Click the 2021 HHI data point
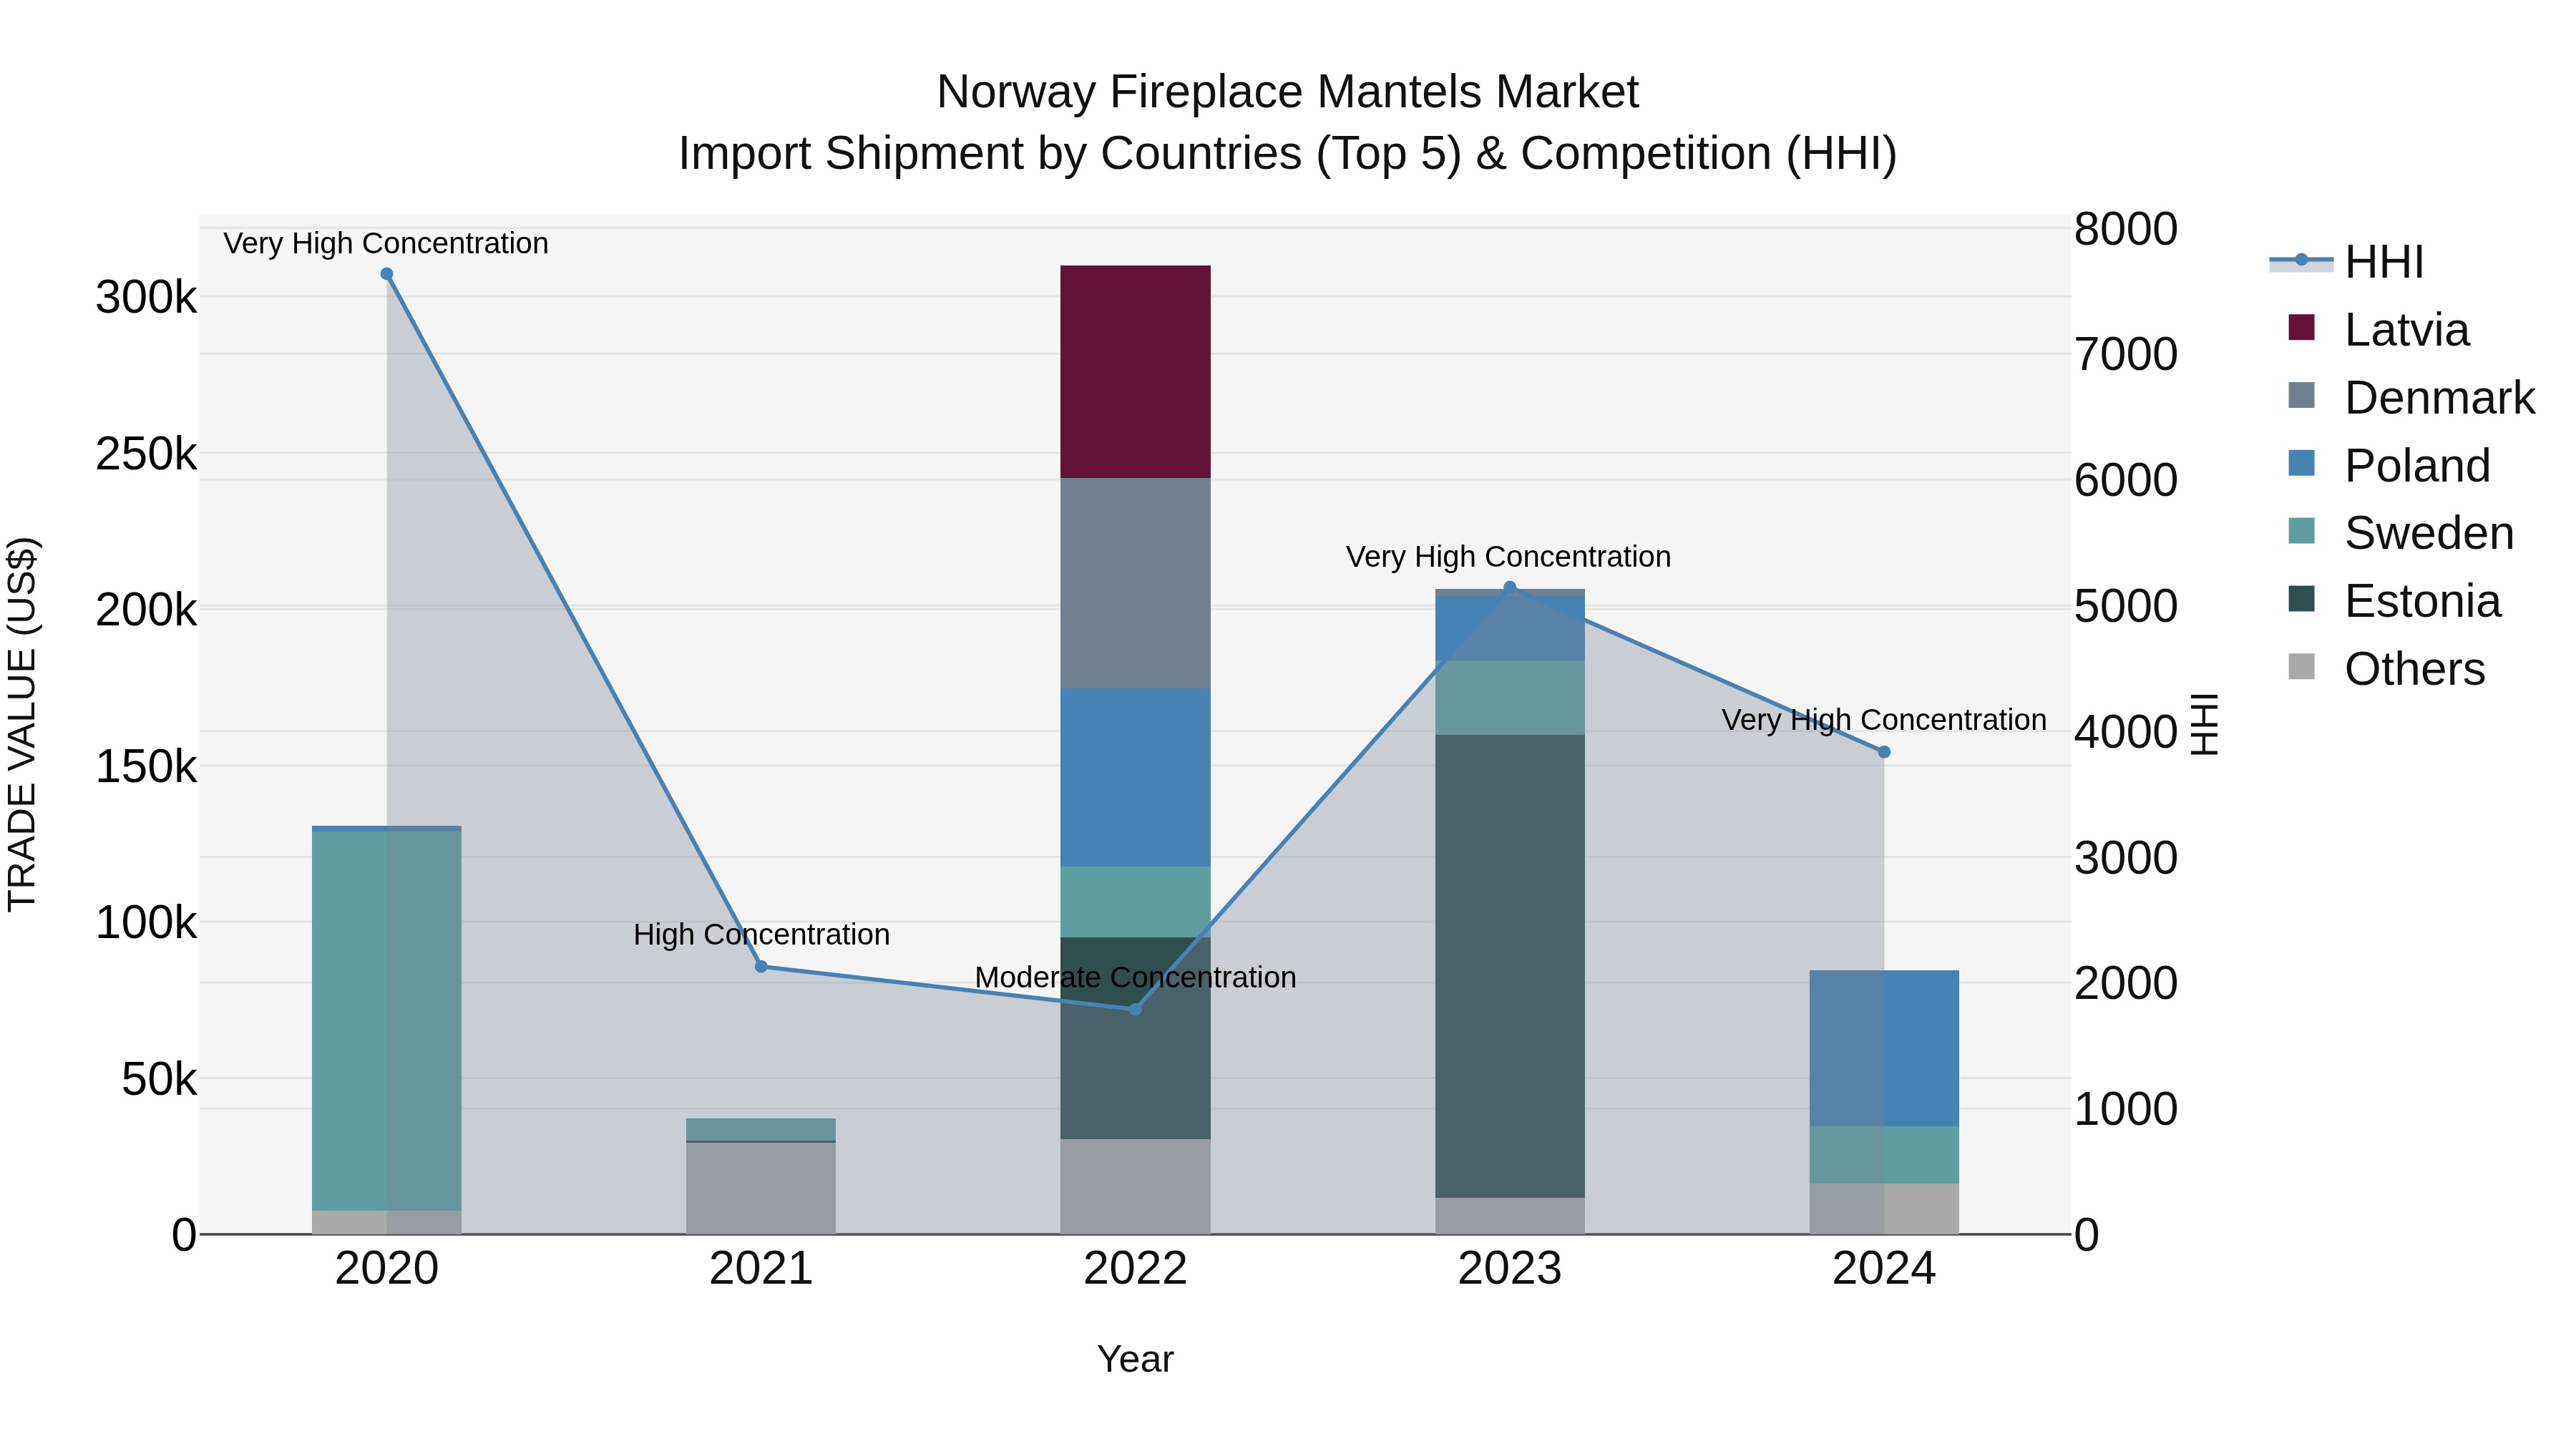 point(761,967)
